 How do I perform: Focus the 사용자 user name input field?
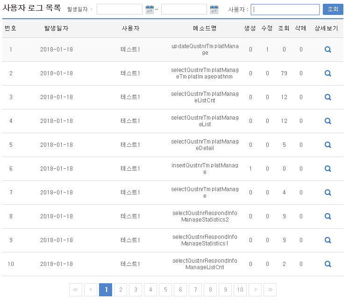(x=285, y=9)
